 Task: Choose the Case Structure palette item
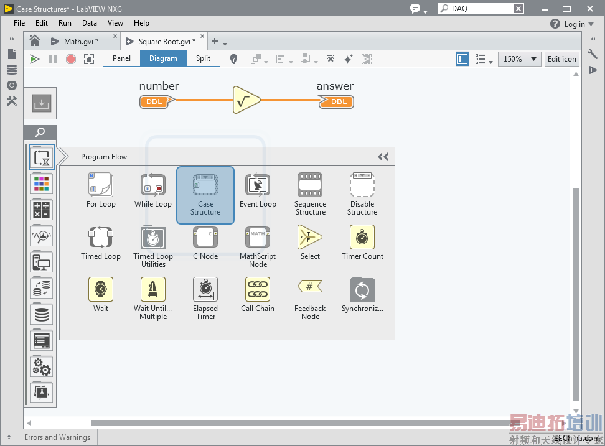tap(205, 195)
